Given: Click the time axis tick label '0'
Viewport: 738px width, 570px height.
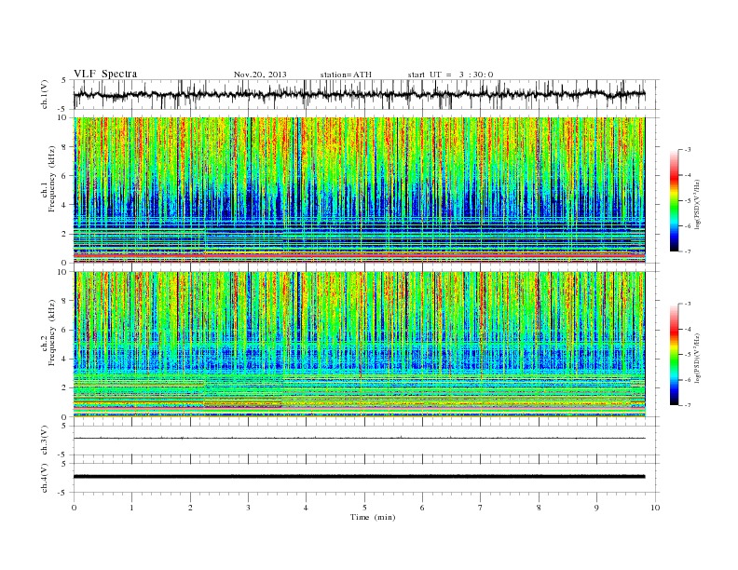Looking at the screenshot, I should click(74, 508).
